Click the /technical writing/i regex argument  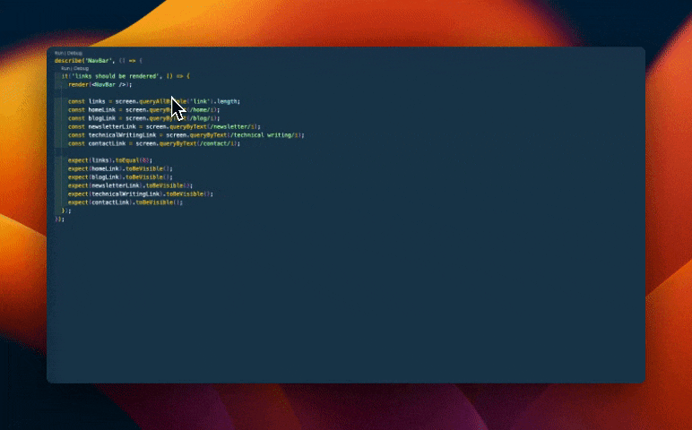[x=264, y=135]
